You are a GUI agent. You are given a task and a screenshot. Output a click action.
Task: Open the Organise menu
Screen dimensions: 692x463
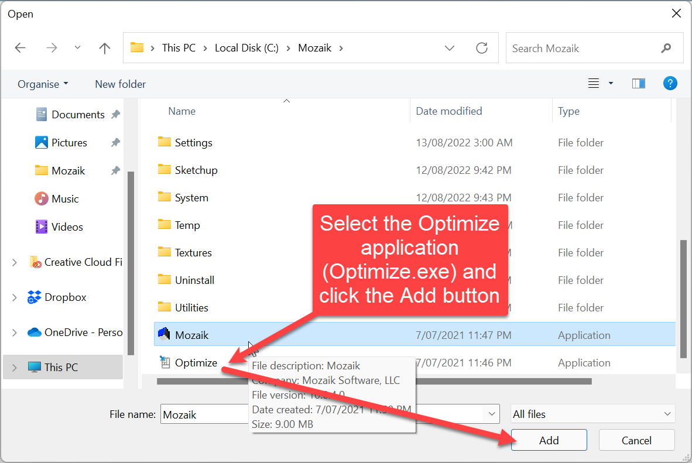tap(43, 84)
